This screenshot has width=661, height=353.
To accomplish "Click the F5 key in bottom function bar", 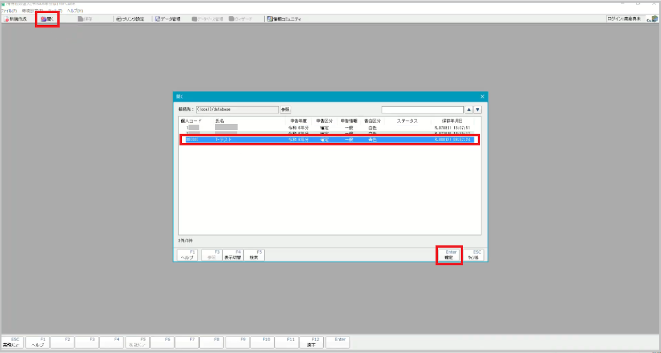I will tap(137, 342).
